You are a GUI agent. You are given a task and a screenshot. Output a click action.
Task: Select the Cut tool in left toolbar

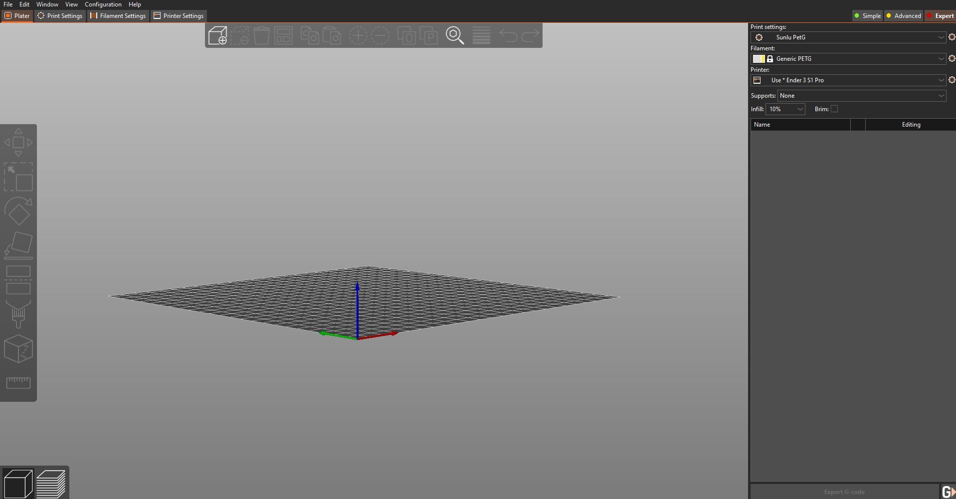coord(18,280)
